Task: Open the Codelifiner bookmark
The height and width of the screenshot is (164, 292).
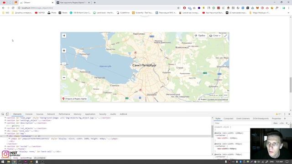Action: pos(123,13)
